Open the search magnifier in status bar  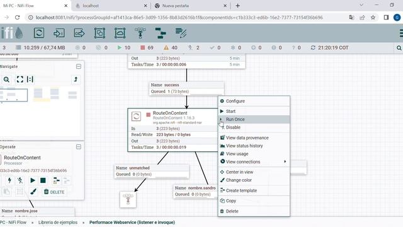[x=399, y=48]
